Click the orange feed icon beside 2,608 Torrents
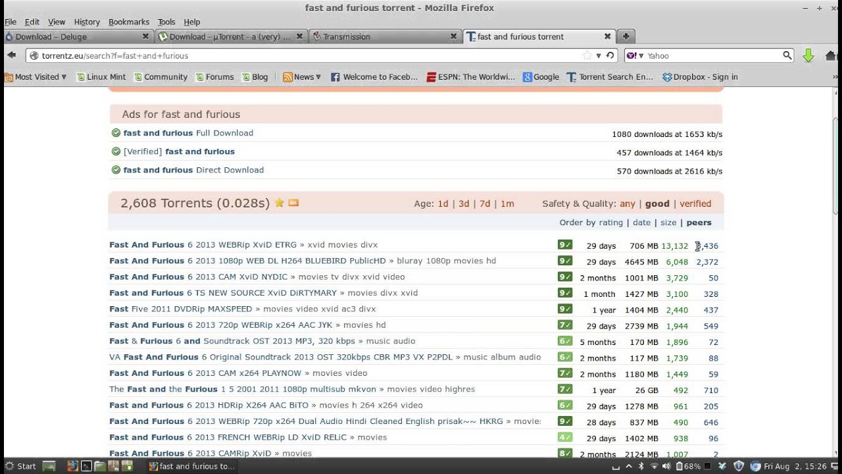 [293, 203]
